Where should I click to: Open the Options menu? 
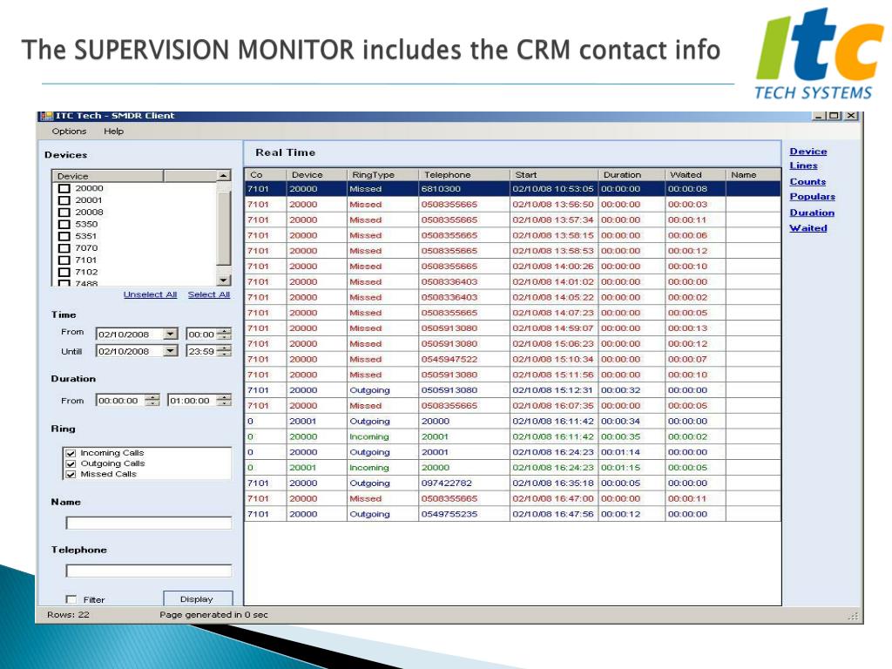pos(69,131)
